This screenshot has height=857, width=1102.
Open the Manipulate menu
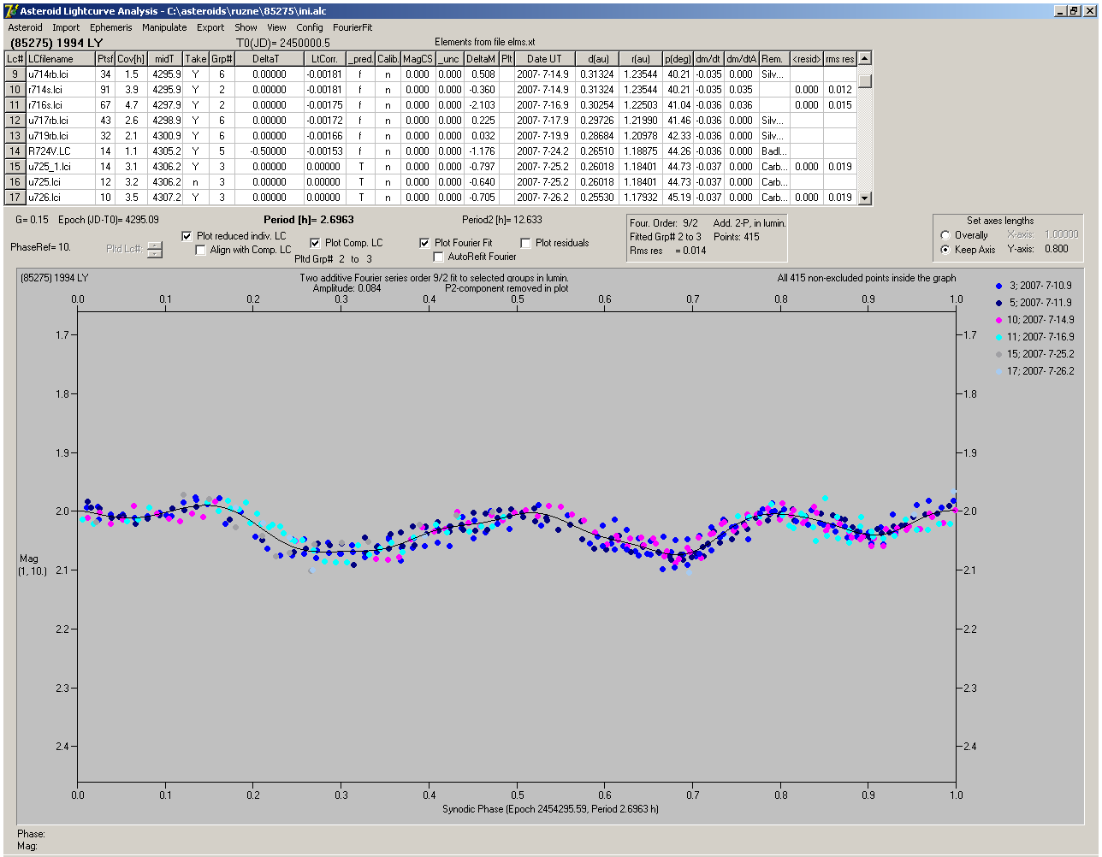pos(164,27)
